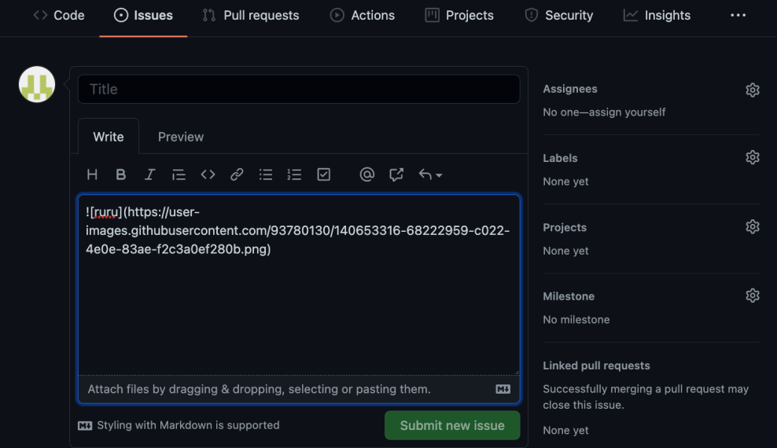
Task: Click the Linked pull requests heading
Action: pyautogui.click(x=596, y=365)
